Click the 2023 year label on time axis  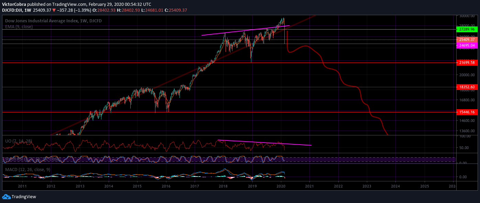(x=367, y=186)
